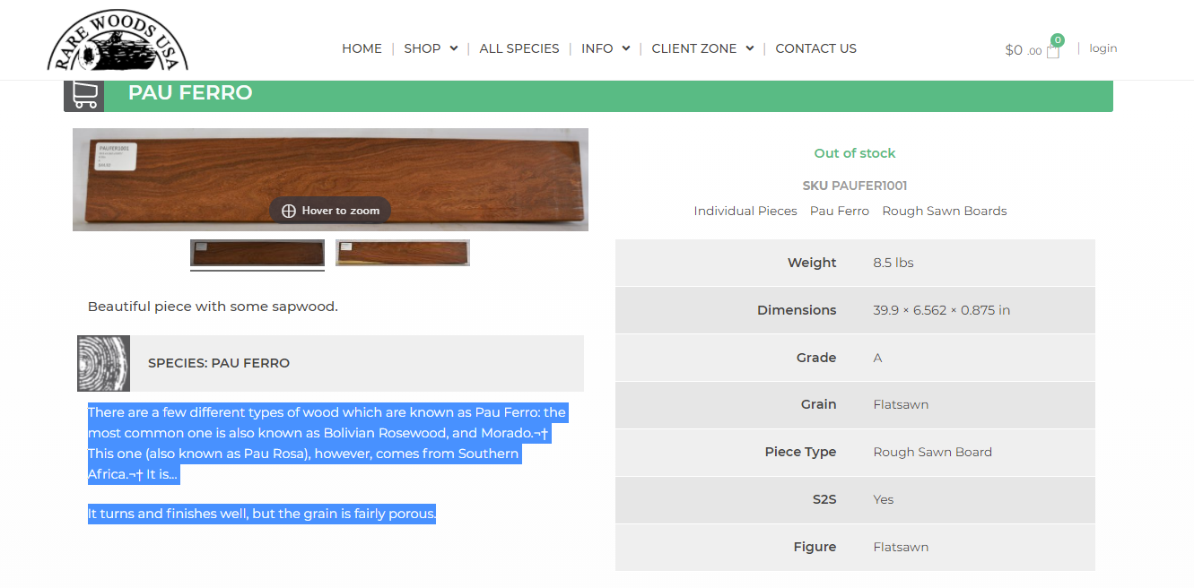Click the Species: Pau Ferro heading
This screenshot has height=588, width=1194.
point(219,363)
